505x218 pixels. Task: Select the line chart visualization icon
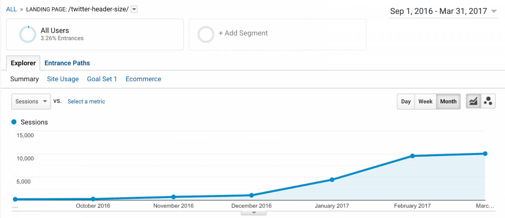(473, 101)
